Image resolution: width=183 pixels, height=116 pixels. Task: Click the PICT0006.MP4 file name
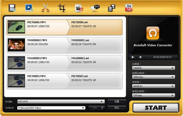[36, 22]
